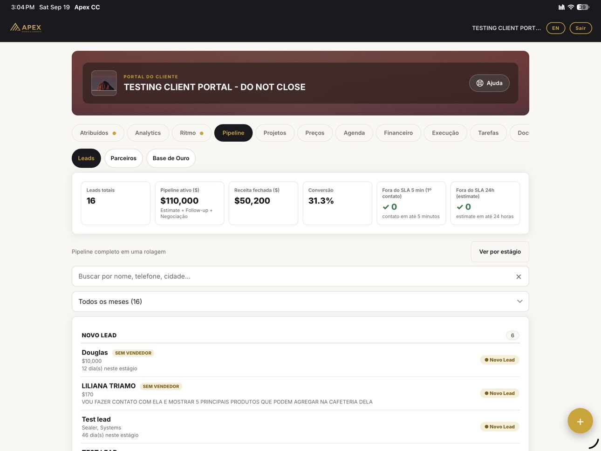
Task: Open the Test lead row
Action: (x=300, y=427)
